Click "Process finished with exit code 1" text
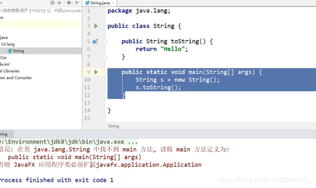This screenshot has height=188, width=316. (57, 180)
